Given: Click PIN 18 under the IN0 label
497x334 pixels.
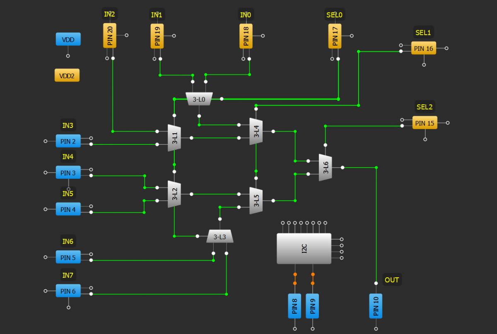Looking at the screenshot, I should (246, 36).
